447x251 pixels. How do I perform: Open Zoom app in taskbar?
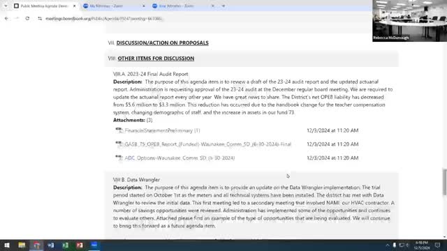coord(94,245)
